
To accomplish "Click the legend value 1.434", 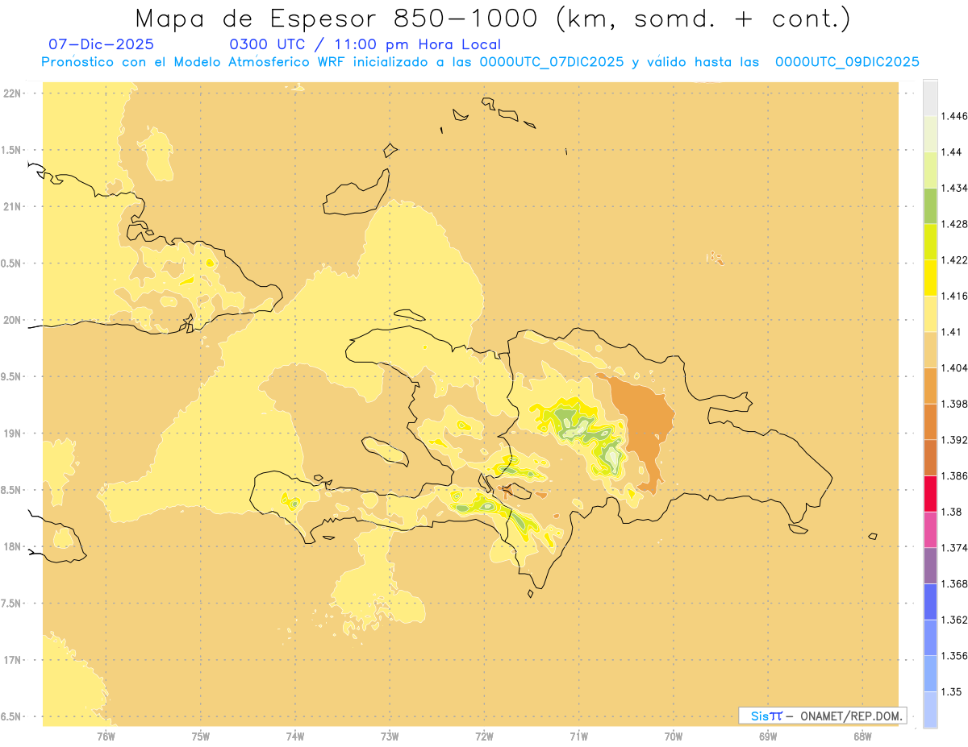I will [954, 188].
